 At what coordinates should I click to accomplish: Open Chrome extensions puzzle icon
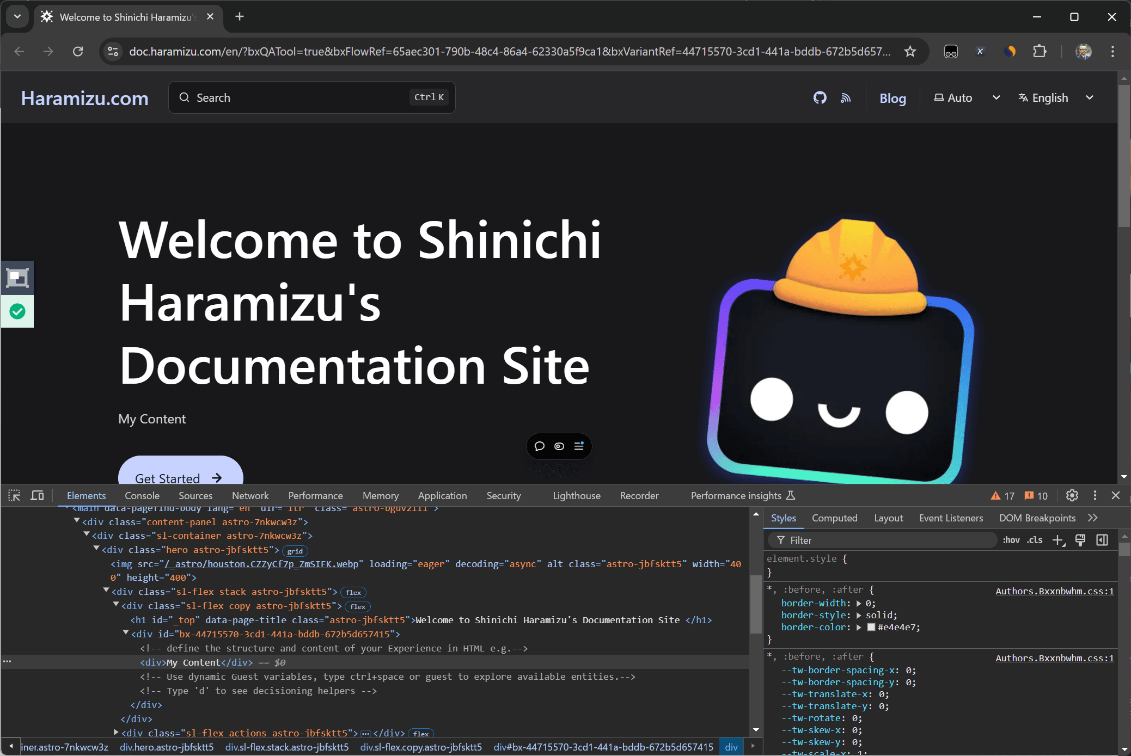[1040, 52]
